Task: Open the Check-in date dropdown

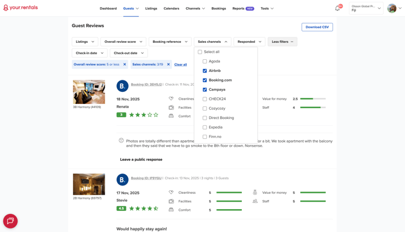Action: coord(89,53)
